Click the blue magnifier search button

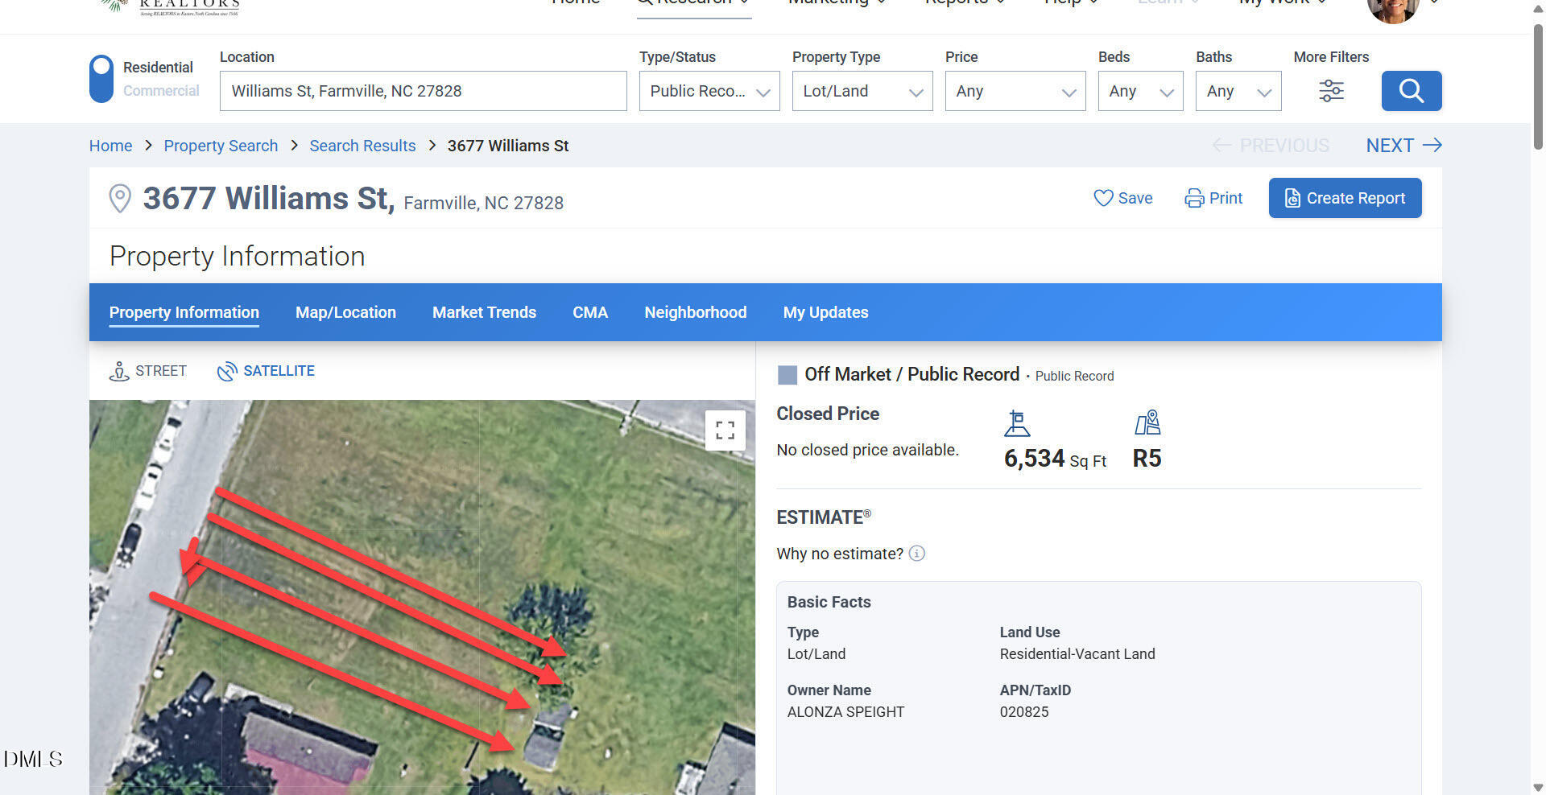coord(1411,91)
